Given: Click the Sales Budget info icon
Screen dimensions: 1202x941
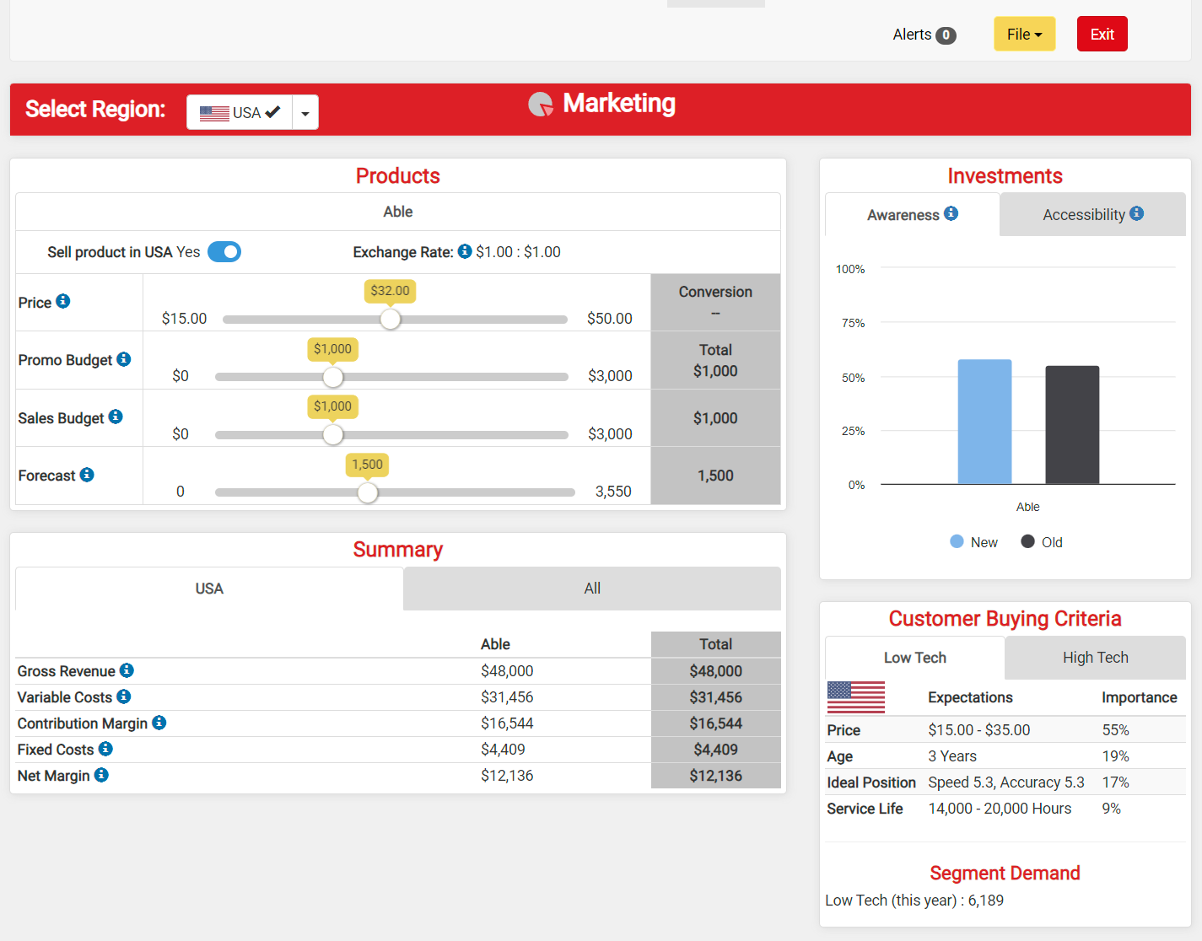Looking at the screenshot, I should [x=116, y=417].
